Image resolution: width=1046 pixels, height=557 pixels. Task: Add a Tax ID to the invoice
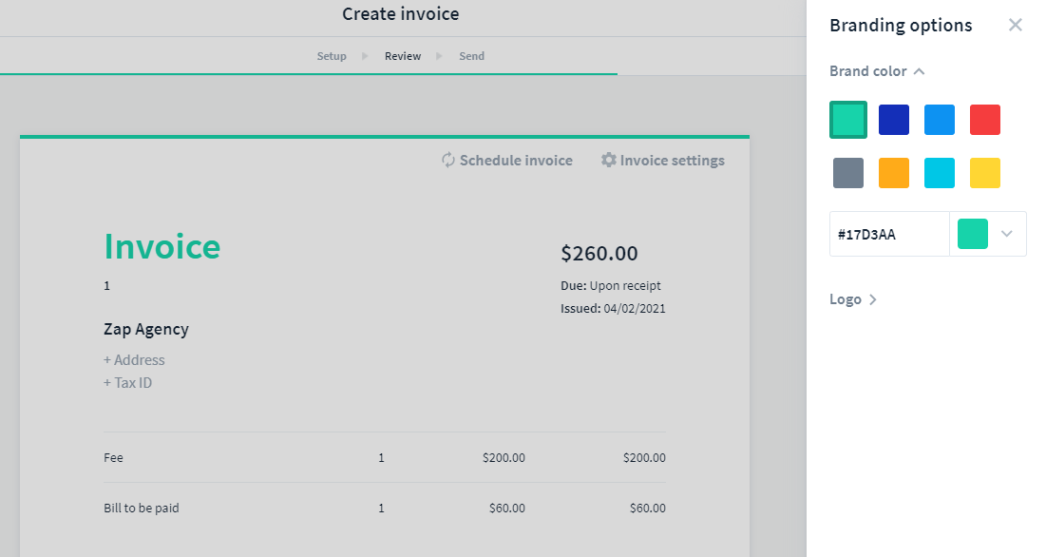pyautogui.click(x=127, y=382)
